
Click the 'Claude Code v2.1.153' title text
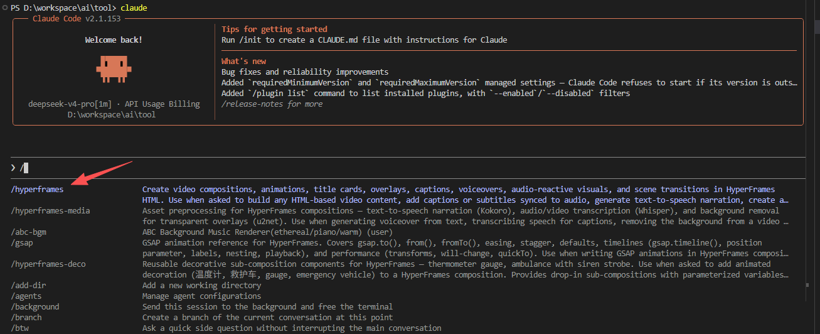tap(77, 18)
